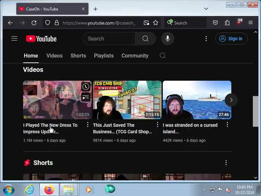Open Firefox application menu

pyautogui.click(x=251, y=23)
